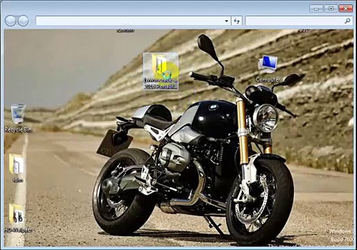The image size is (357, 250).
Task: Click the Back navigation button
Action: click(x=10, y=21)
